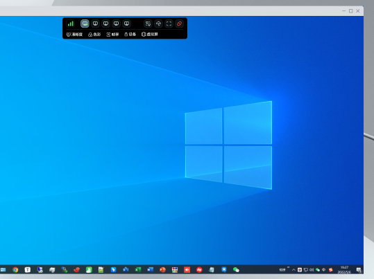The image size is (374, 279).
Task: Open the green app icon on taskbar
Action: (89, 270)
